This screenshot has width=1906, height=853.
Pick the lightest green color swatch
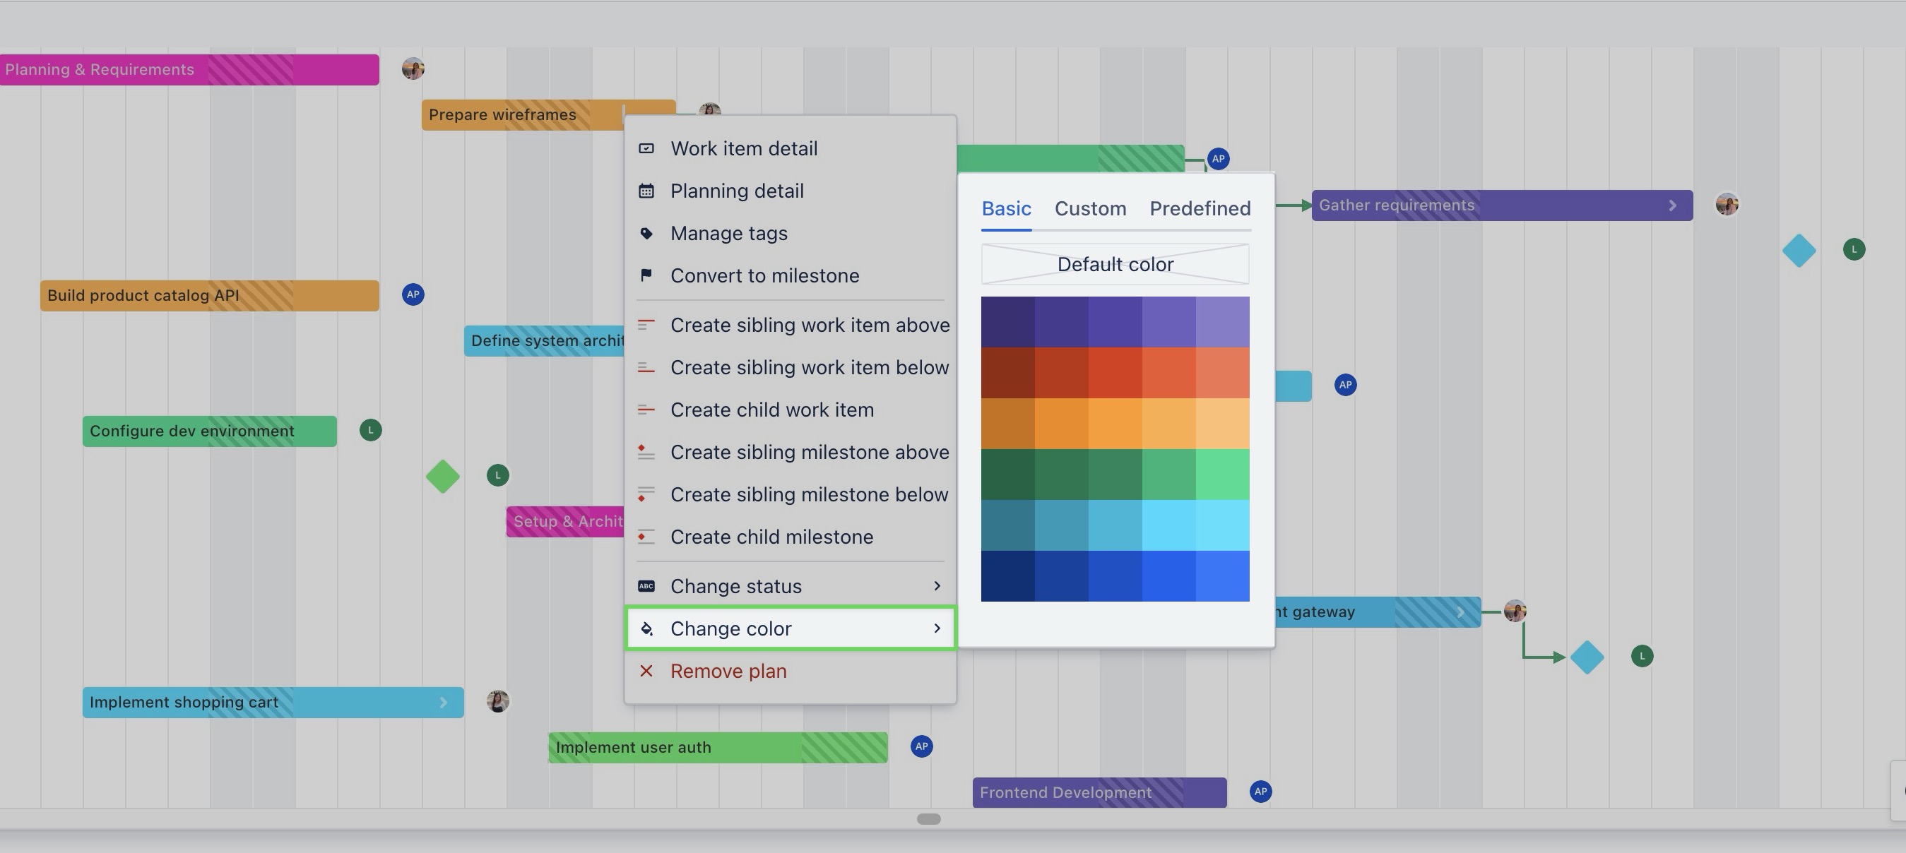point(1222,475)
